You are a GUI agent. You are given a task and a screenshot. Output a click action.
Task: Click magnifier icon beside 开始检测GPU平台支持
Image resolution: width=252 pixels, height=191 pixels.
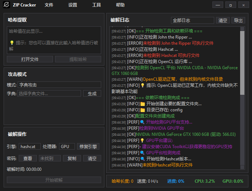point(142,122)
